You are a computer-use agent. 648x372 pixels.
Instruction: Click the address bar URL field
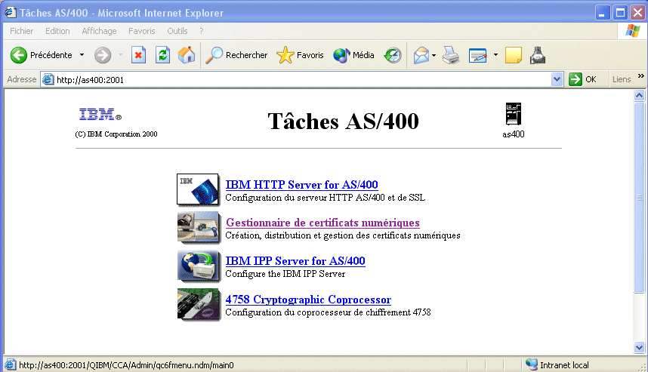point(301,80)
